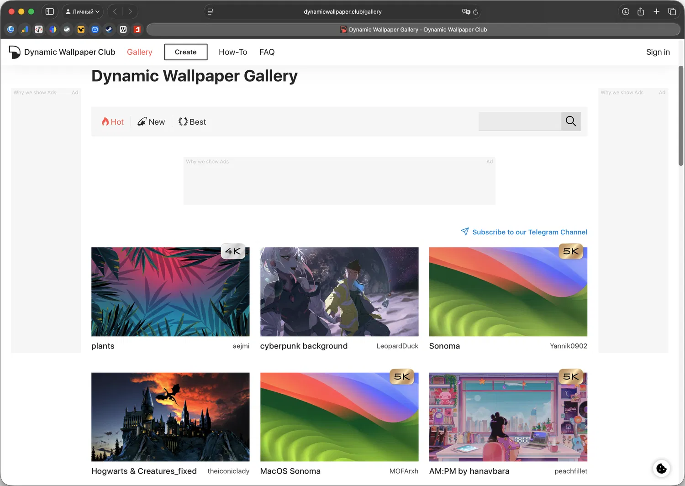Image resolution: width=685 pixels, height=486 pixels.
Task: Go back to the previous page
Action: tap(115, 11)
